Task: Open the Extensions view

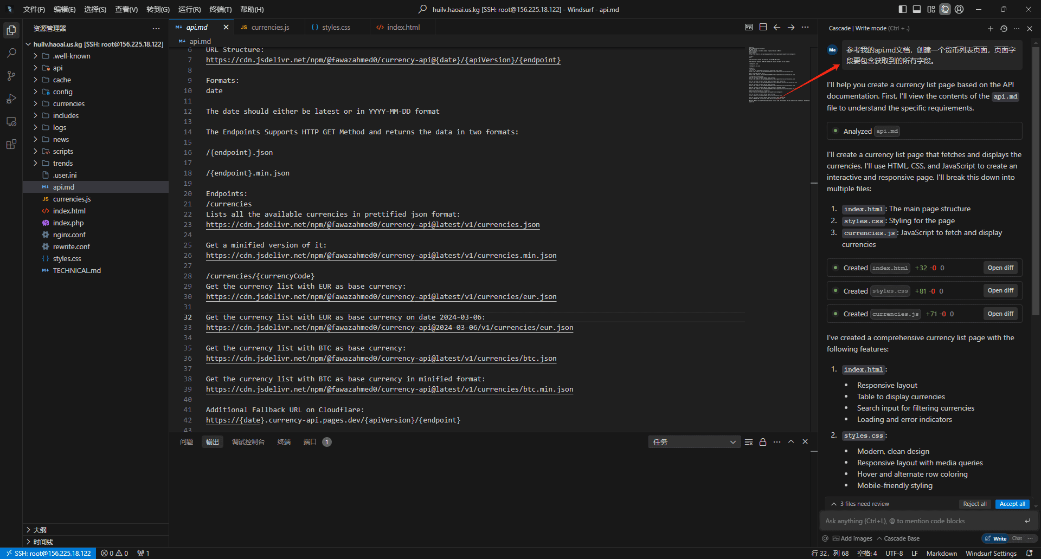Action: tap(11, 144)
